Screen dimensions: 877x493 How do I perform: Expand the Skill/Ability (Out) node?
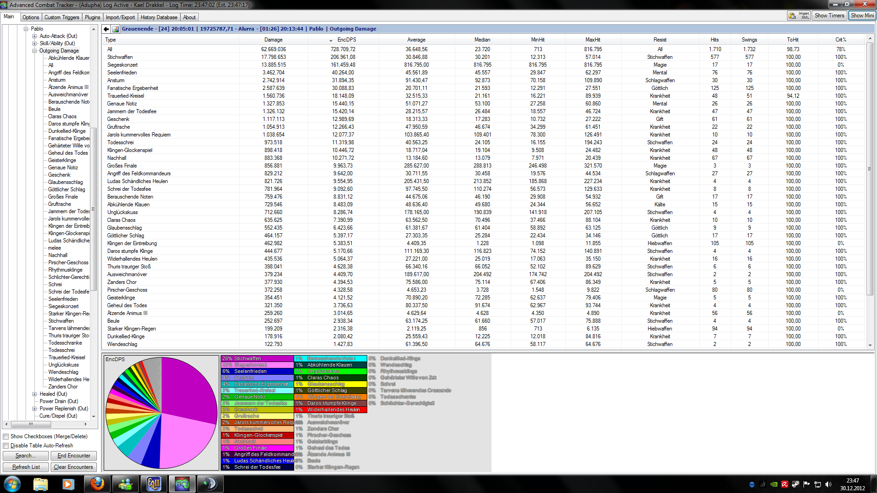click(35, 43)
